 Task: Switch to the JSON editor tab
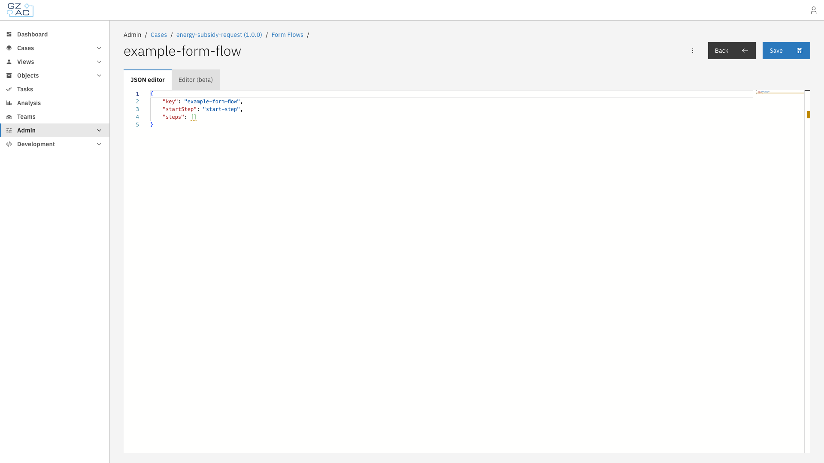pos(148,80)
